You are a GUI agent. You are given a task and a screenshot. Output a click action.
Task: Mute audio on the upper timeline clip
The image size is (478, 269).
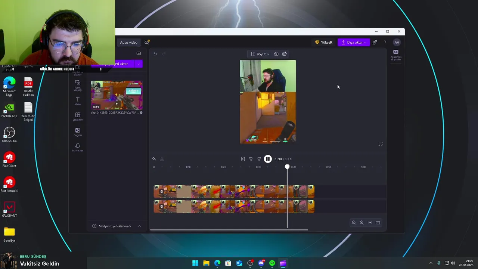[x=161, y=192]
